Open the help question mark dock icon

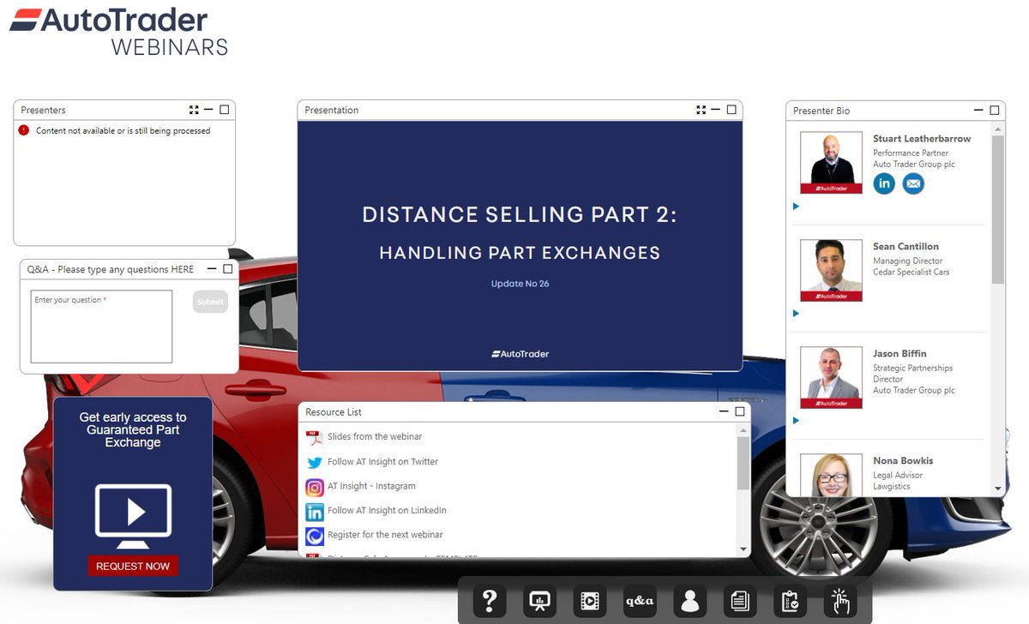point(490,601)
